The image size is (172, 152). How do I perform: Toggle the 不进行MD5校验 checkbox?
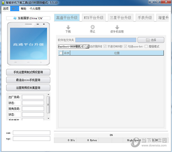click(x=105, y=46)
